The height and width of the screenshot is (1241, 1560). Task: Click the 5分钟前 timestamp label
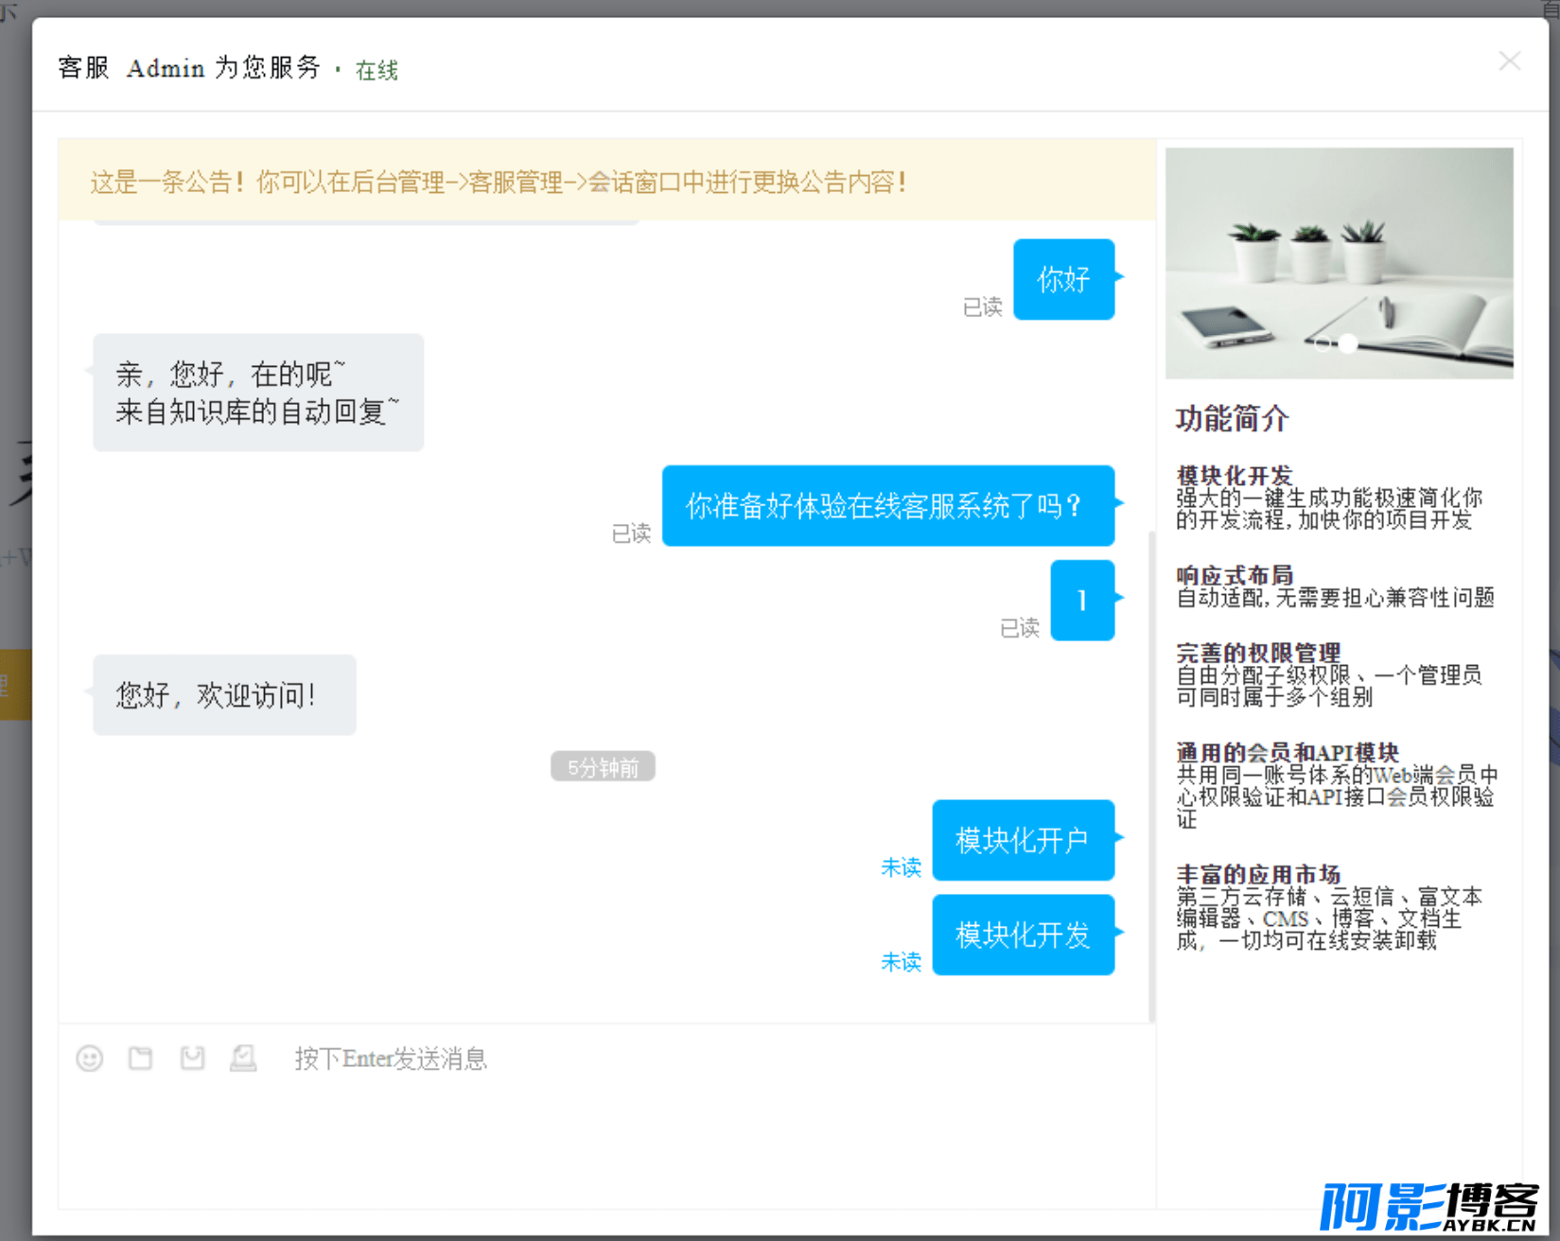(x=603, y=767)
